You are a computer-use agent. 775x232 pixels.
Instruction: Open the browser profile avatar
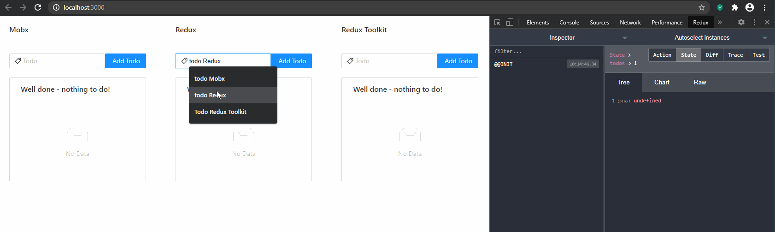point(750,7)
